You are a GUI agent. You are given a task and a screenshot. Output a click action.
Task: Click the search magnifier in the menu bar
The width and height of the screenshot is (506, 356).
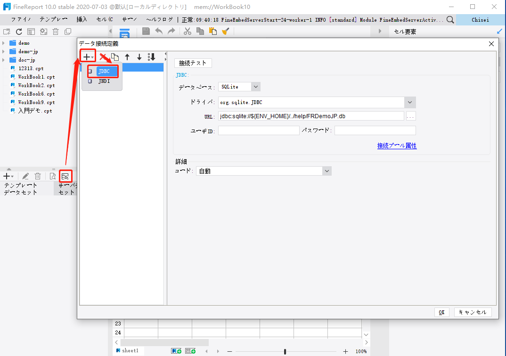click(x=449, y=20)
